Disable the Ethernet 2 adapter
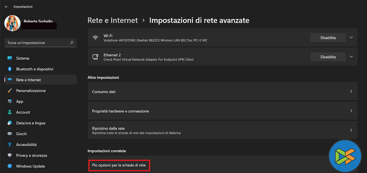Viewport: 367px width, 173px height. point(328,57)
